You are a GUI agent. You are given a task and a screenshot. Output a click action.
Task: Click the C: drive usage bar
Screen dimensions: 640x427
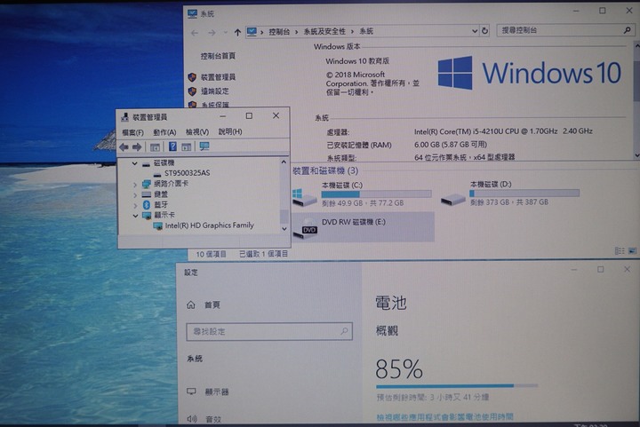376,194
